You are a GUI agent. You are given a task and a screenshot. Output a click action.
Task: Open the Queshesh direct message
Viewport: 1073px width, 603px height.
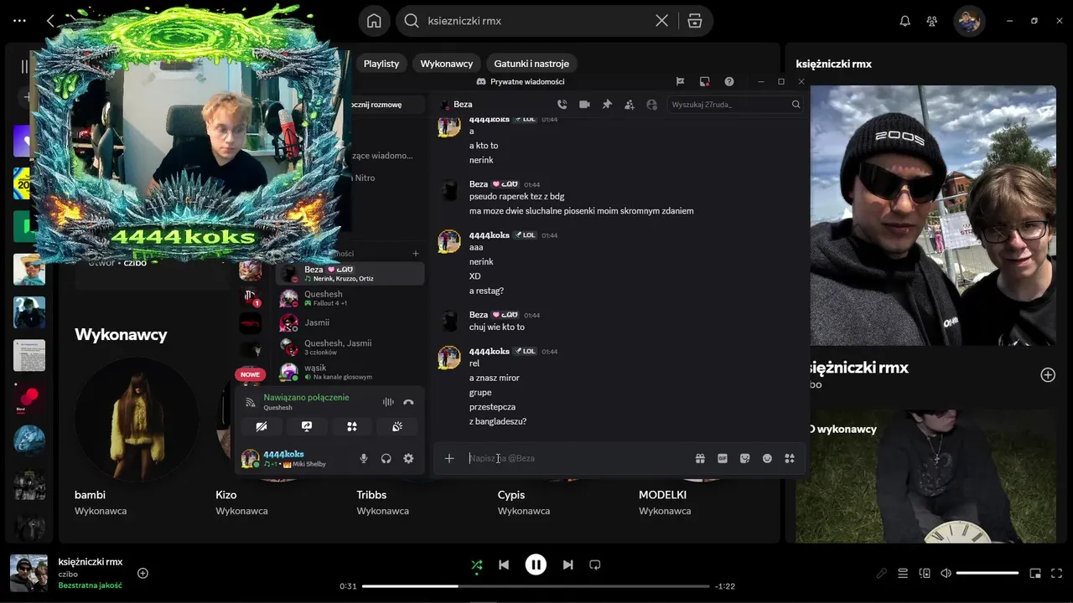(350, 298)
